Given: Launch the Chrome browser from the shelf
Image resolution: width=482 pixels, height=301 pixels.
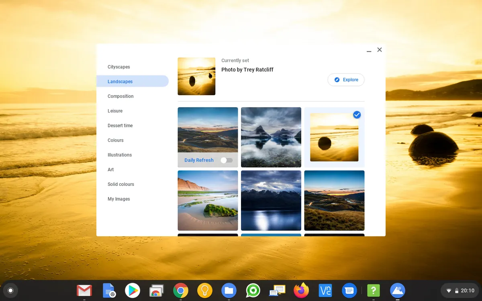Looking at the screenshot, I should [180, 290].
